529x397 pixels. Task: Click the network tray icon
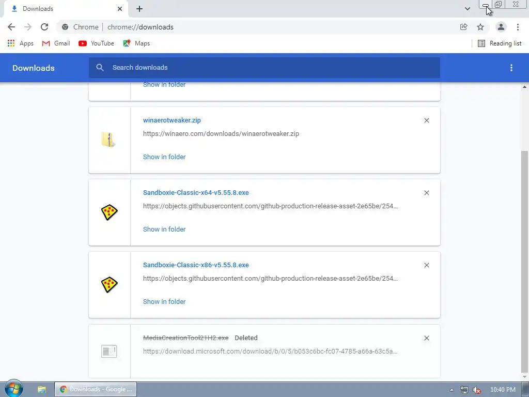(464, 390)
